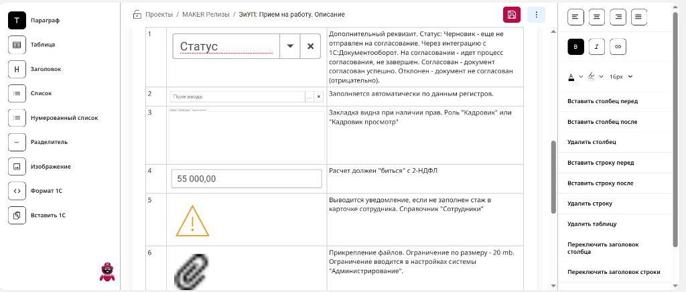Click the row 6 file attachment description
Image resolution: width=686 pixels, height=292 pixels.
pyautogui.click(x=421, y=262)
